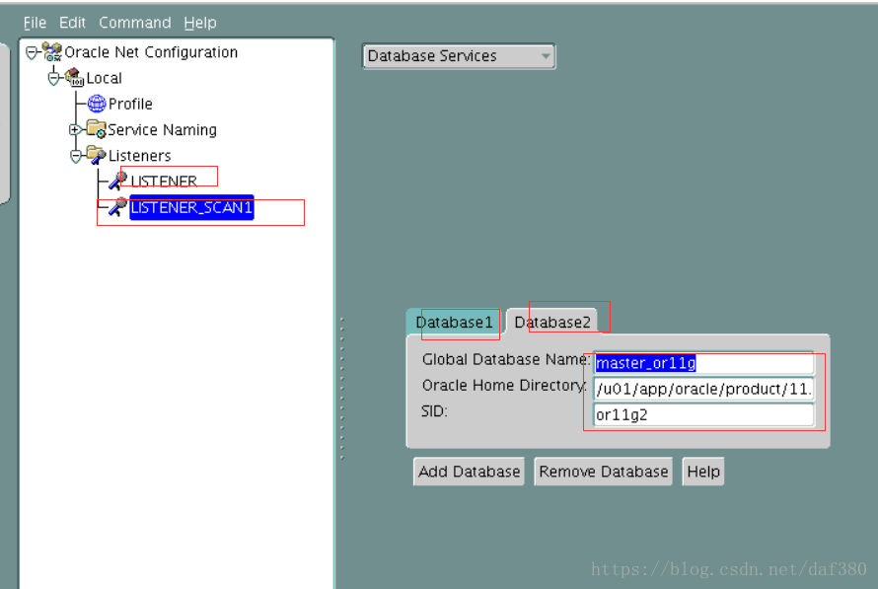Open the Command menu
The height and width of the screenshot is (589, 878).
click(135, 23)
